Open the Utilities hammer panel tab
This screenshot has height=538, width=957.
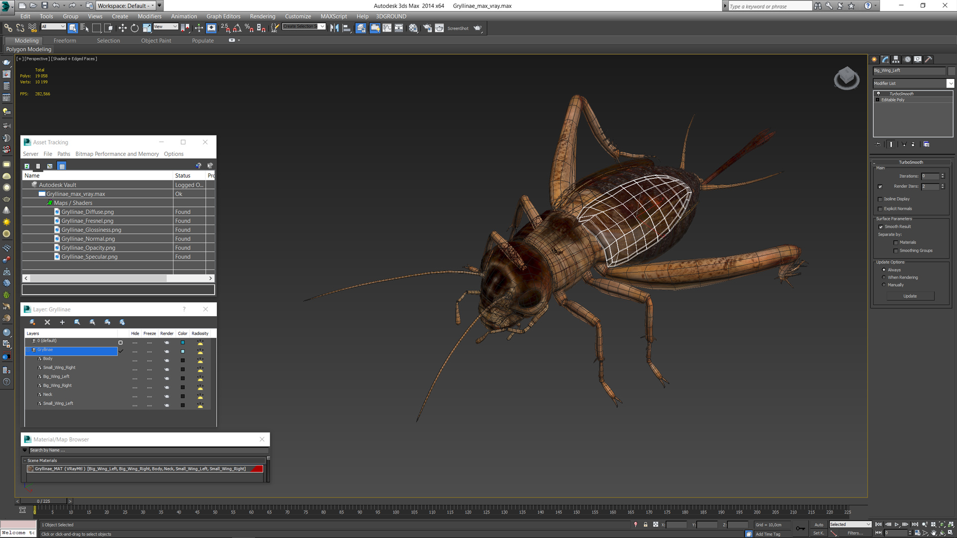tap(929, 59)
